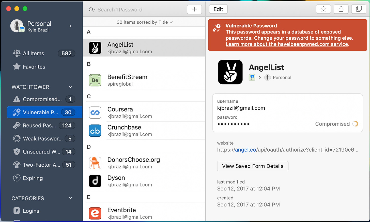Screen dimensions: 370x222
Task: Open the Personal account switcher chevron
Action: click(70, 26)
